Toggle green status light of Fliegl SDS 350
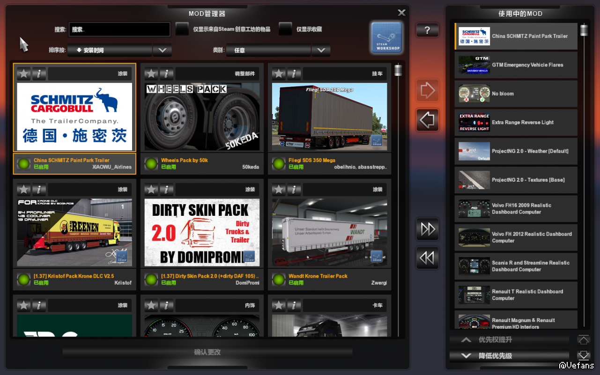The width and height of the screenshot is (600, 375). coord(278,163)
